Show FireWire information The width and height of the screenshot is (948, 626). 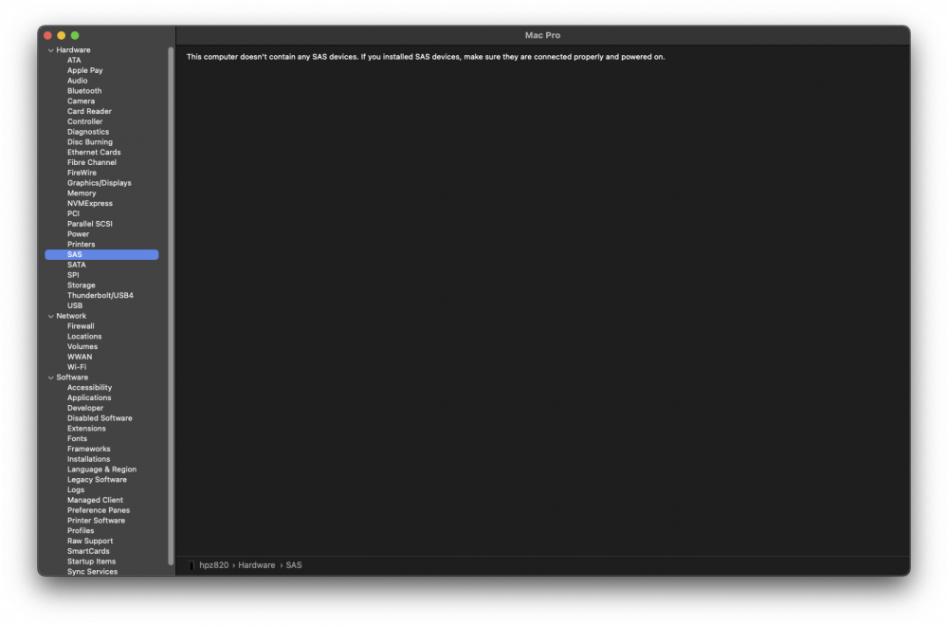pos(82,173)
